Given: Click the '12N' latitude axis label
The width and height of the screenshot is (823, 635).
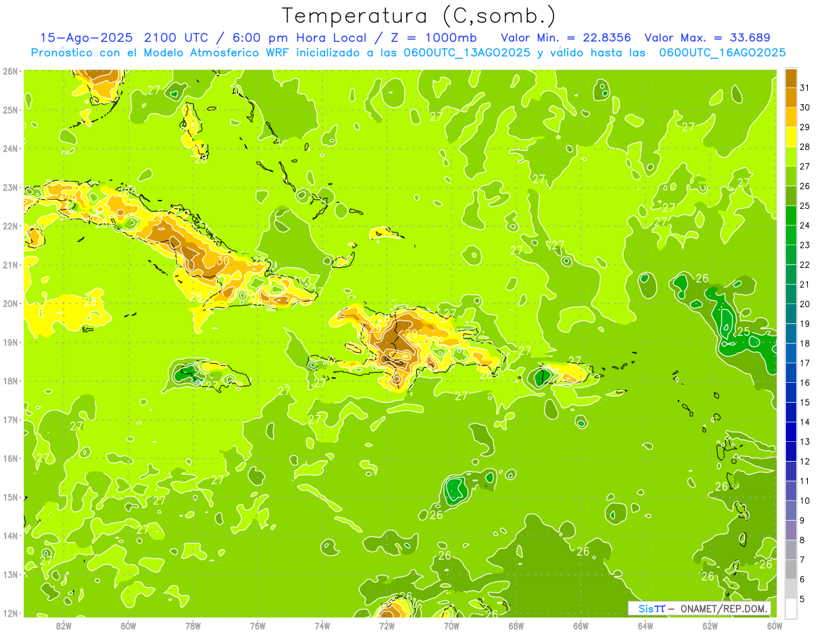Looking at the screenshot, I should (10, 613).
